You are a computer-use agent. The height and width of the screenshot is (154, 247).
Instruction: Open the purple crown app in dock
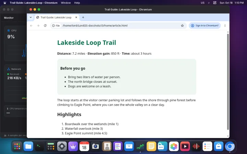click(x=73, y=146)
